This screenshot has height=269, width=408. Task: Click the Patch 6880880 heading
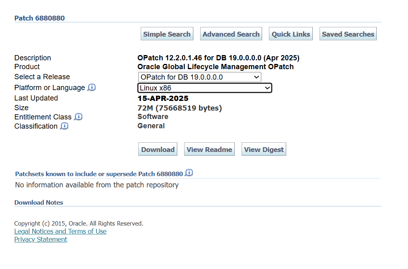(x=39, y=18)
